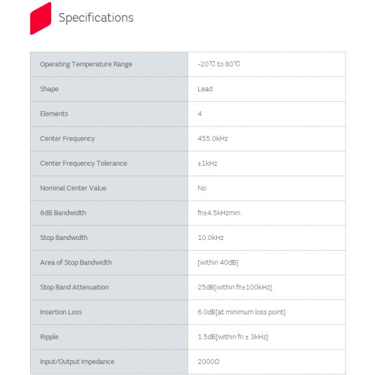This screenshot has height=375, width=375.
Task: Select the 455.0kHz value
Action: pyautogui.click(x=212, y=139)
